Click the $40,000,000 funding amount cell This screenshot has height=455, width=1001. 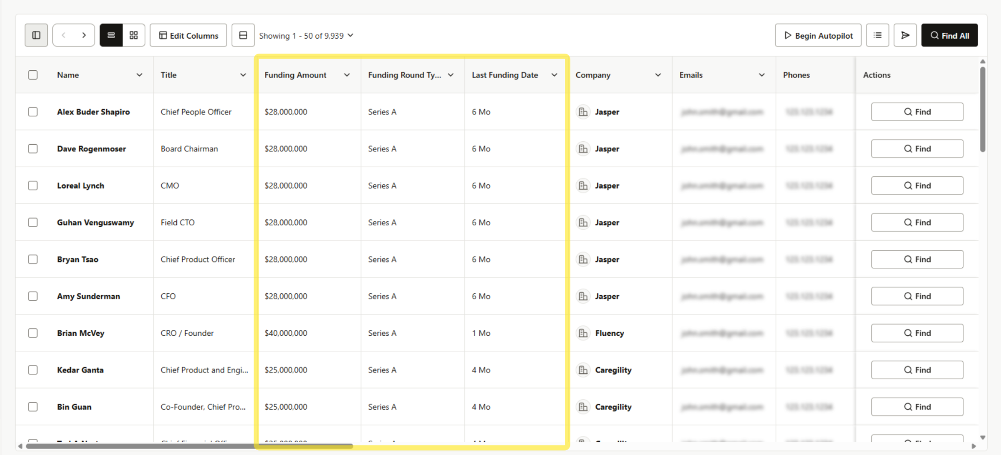pyautogui.click(x=286, y=333)
